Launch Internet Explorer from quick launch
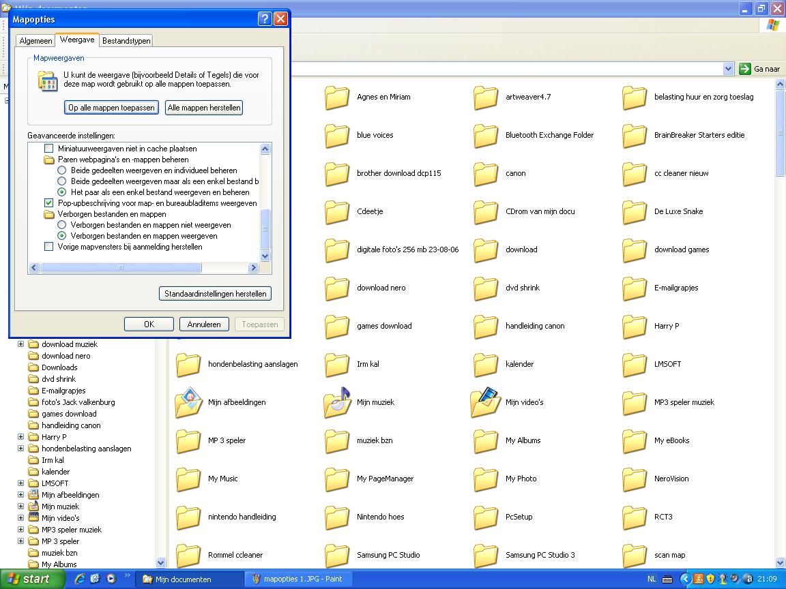The height and width of the screenshot is (589, 786). [80, 579]
